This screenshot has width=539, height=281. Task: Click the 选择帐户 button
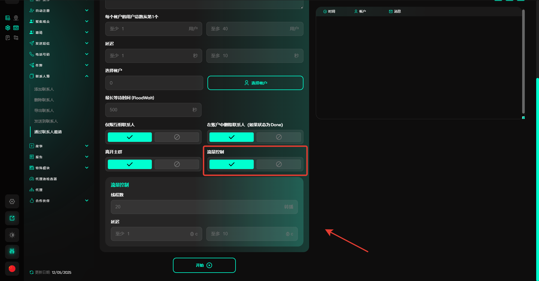tap(255, 83)
